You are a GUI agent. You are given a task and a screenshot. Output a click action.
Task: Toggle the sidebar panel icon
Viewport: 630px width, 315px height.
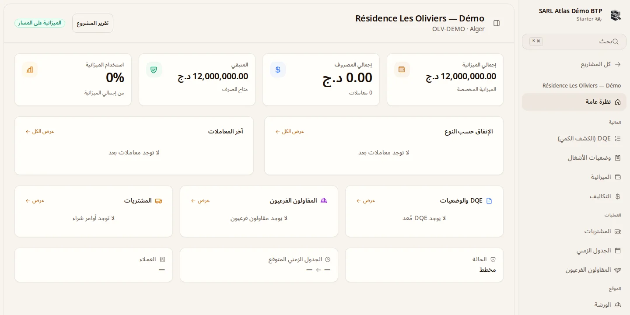[497, 23]
